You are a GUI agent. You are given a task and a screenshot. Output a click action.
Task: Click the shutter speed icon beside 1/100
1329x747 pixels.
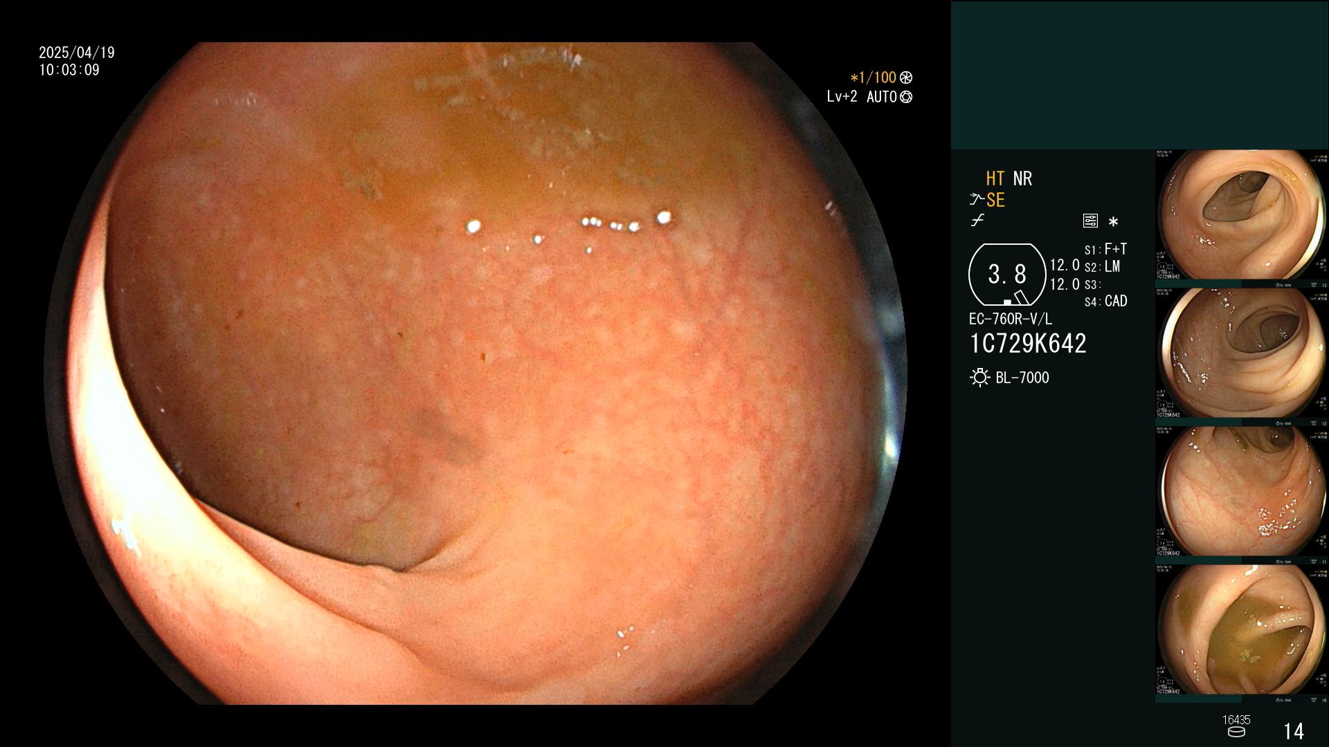906,78
